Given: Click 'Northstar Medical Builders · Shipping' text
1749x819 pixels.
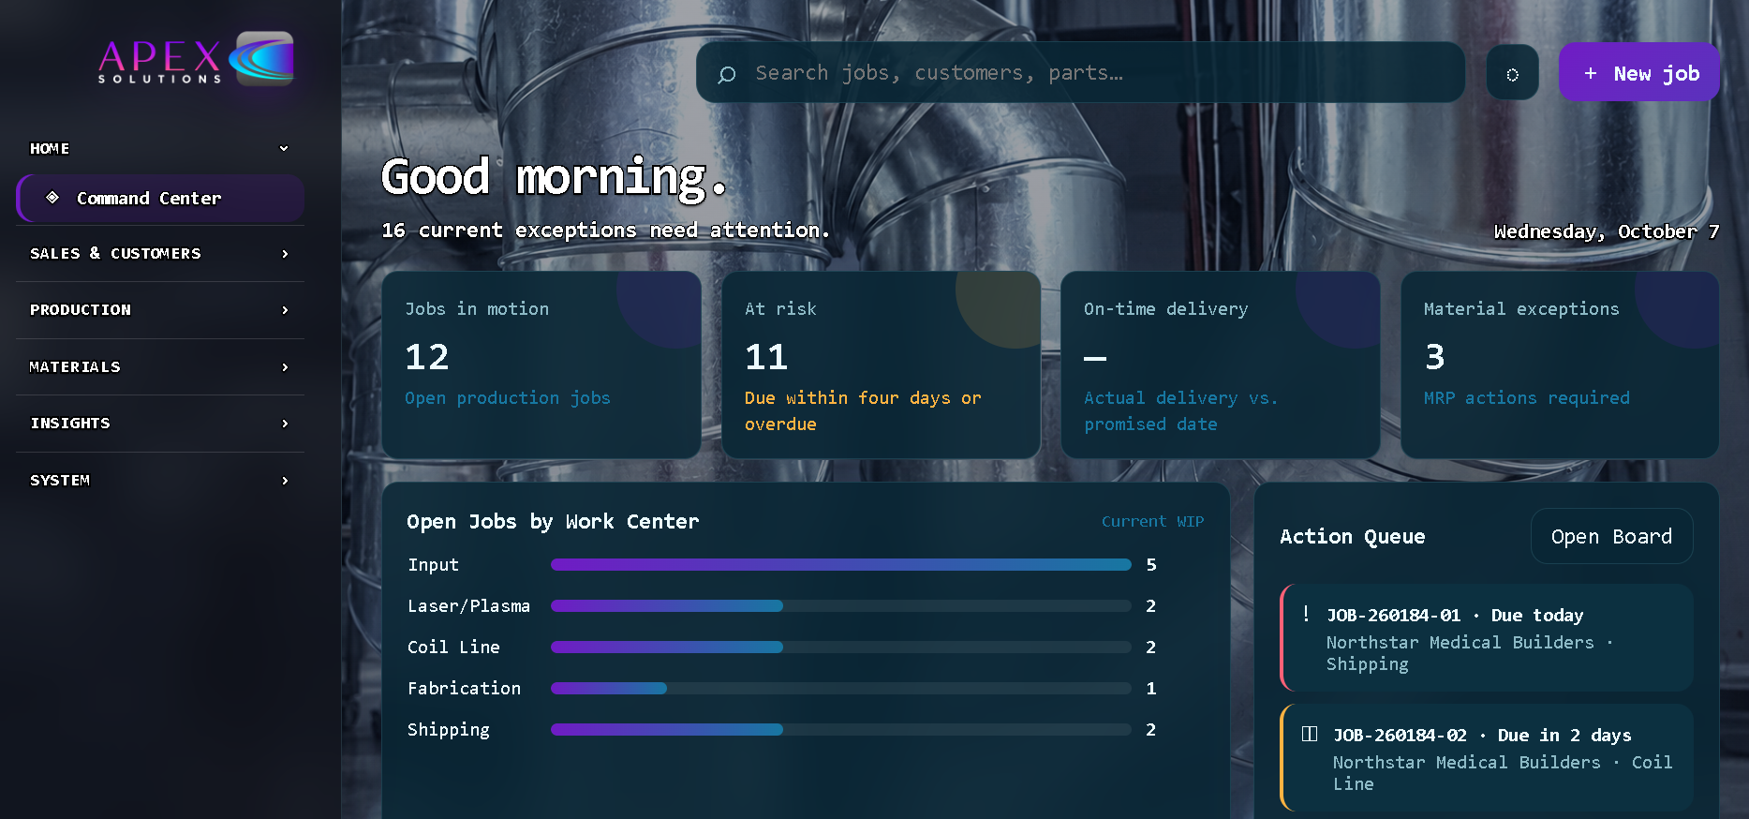Looking at the screenshot, I should pyautogui.click(x=1469, y=652).
